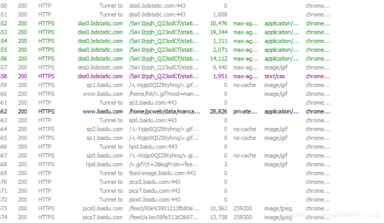The image size is (384, 223).
Task: Click chrome... process in the 28,826 row
Action: 318,111
